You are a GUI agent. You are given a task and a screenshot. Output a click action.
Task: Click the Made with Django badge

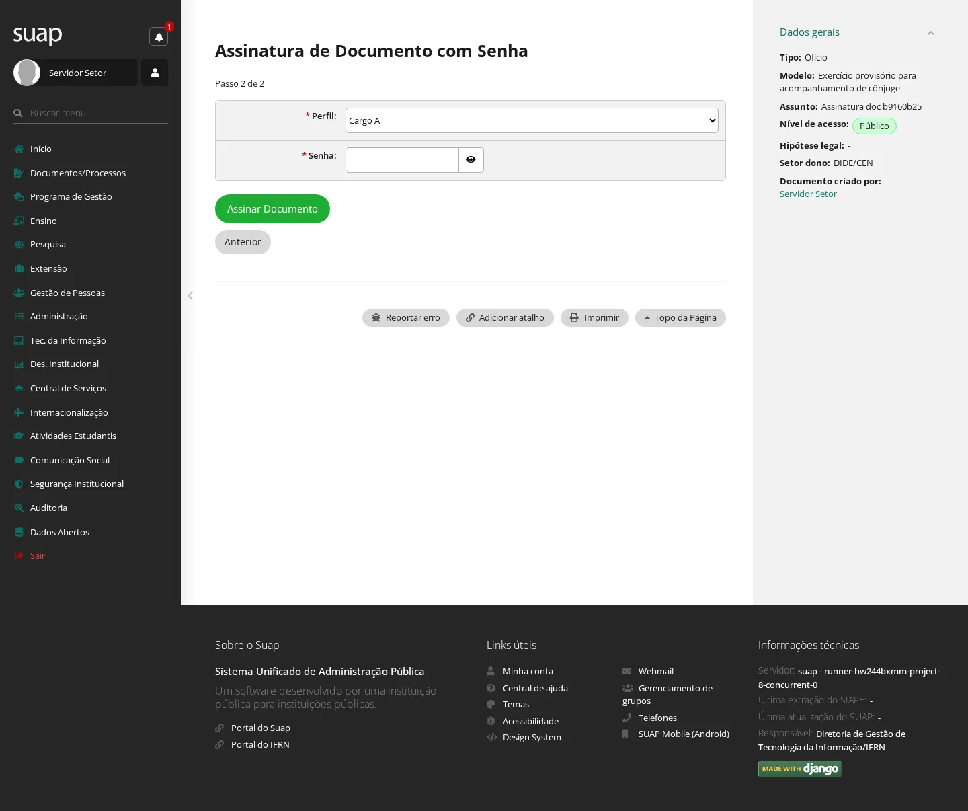(x=800, y=769)
